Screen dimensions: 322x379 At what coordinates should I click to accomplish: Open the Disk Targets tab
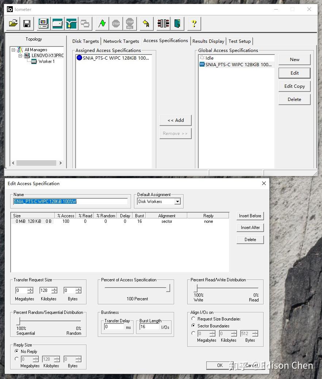point(85,41)
